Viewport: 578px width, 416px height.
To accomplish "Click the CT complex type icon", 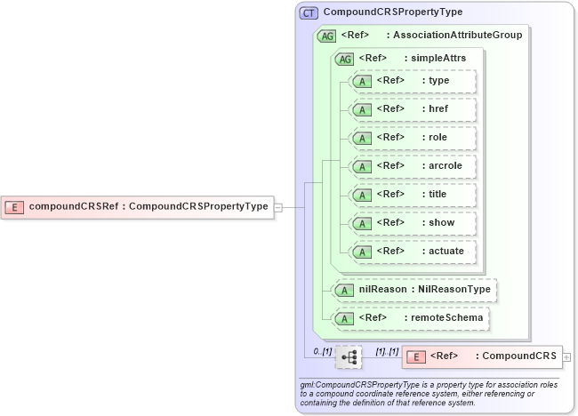I will 309,13.
